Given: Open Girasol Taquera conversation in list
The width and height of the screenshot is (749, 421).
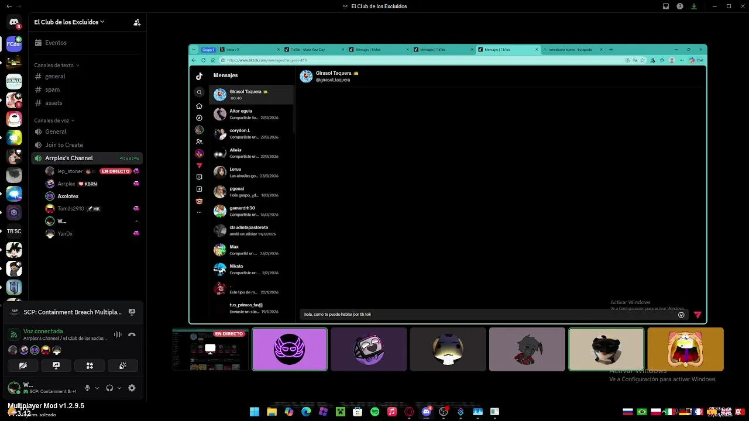Looking at the screenshot, I should pyautogui.click(x=252, y=95).
